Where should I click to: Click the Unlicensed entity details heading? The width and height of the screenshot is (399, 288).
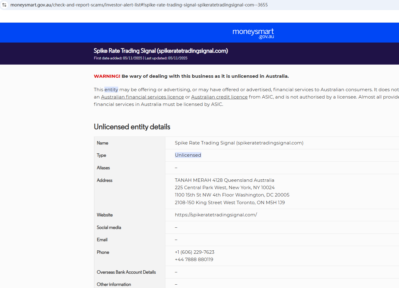(132, 127)
